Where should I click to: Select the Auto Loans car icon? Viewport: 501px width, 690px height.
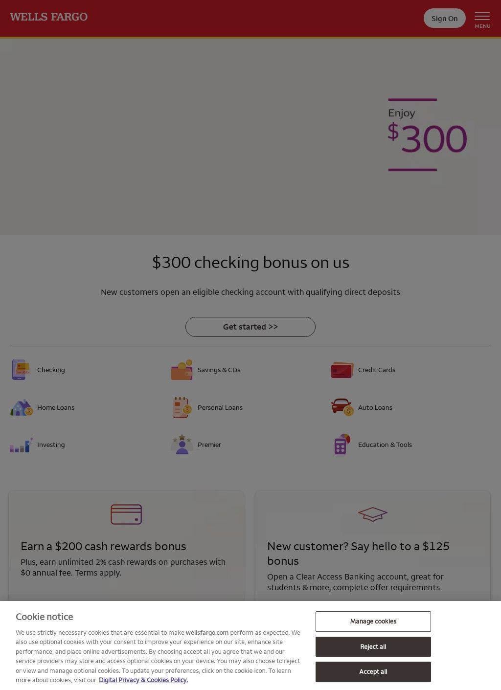click(x=342, y=407)
